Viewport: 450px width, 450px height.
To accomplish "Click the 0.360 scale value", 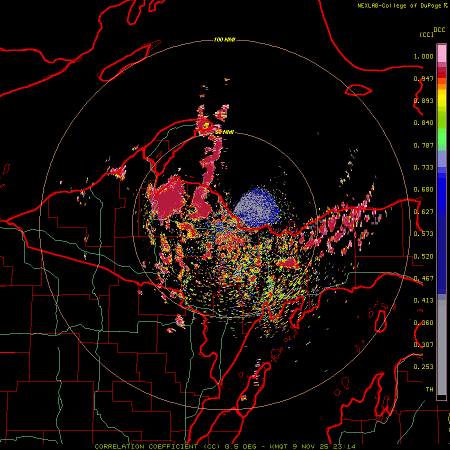I will pos(423,323).
